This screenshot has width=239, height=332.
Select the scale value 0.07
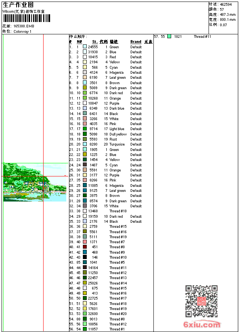223,25
